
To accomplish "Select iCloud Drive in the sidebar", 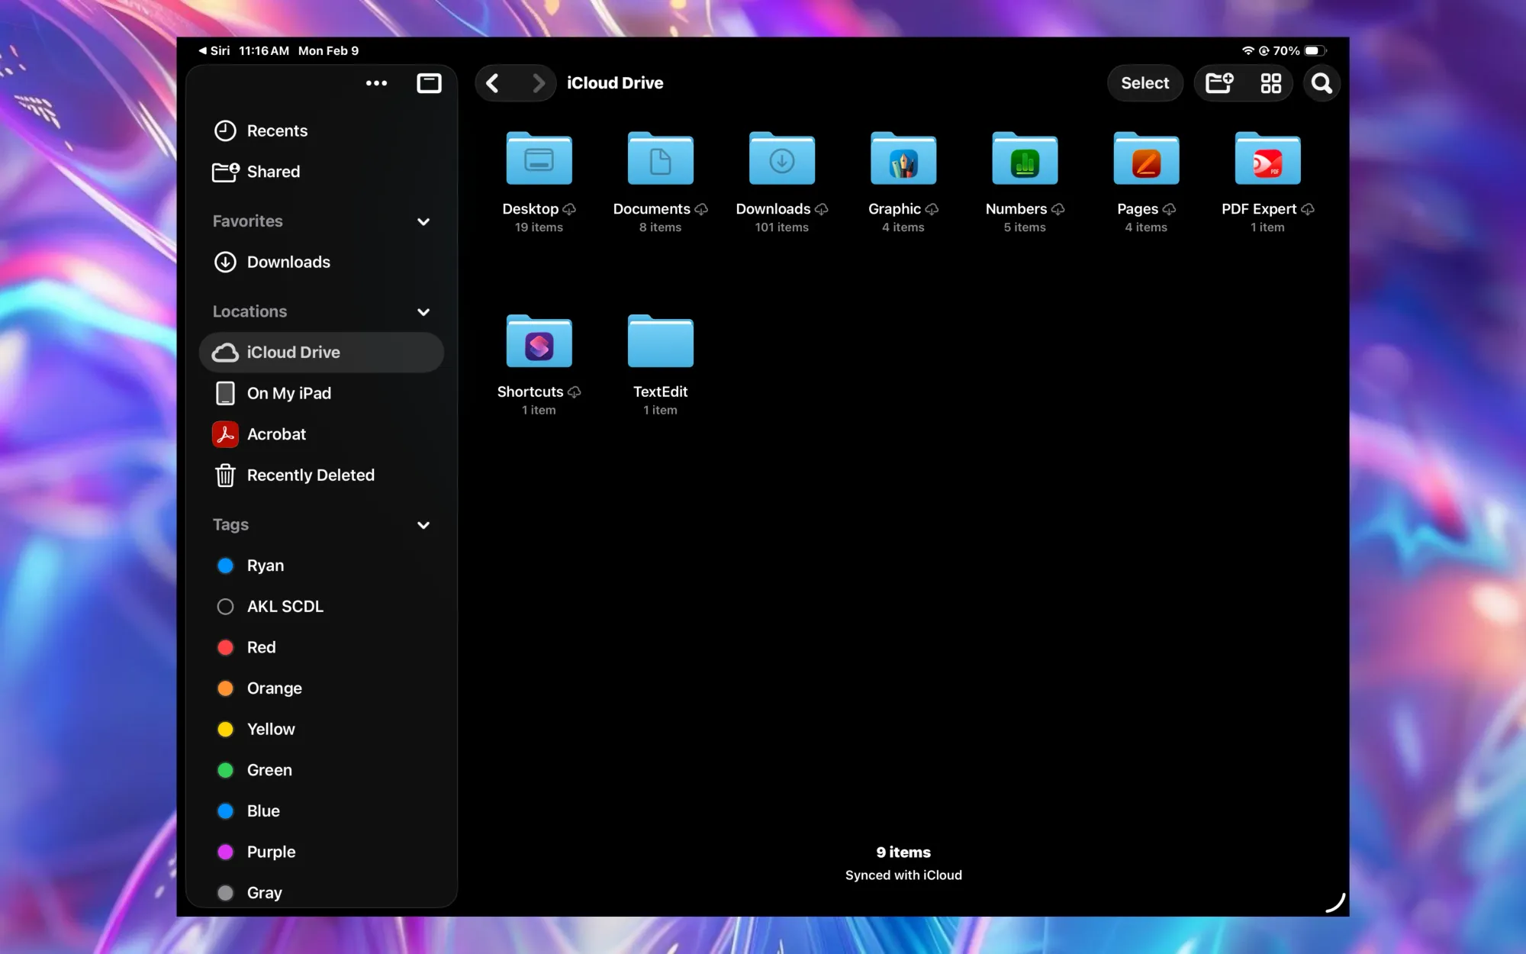I will tap(321, 352).
